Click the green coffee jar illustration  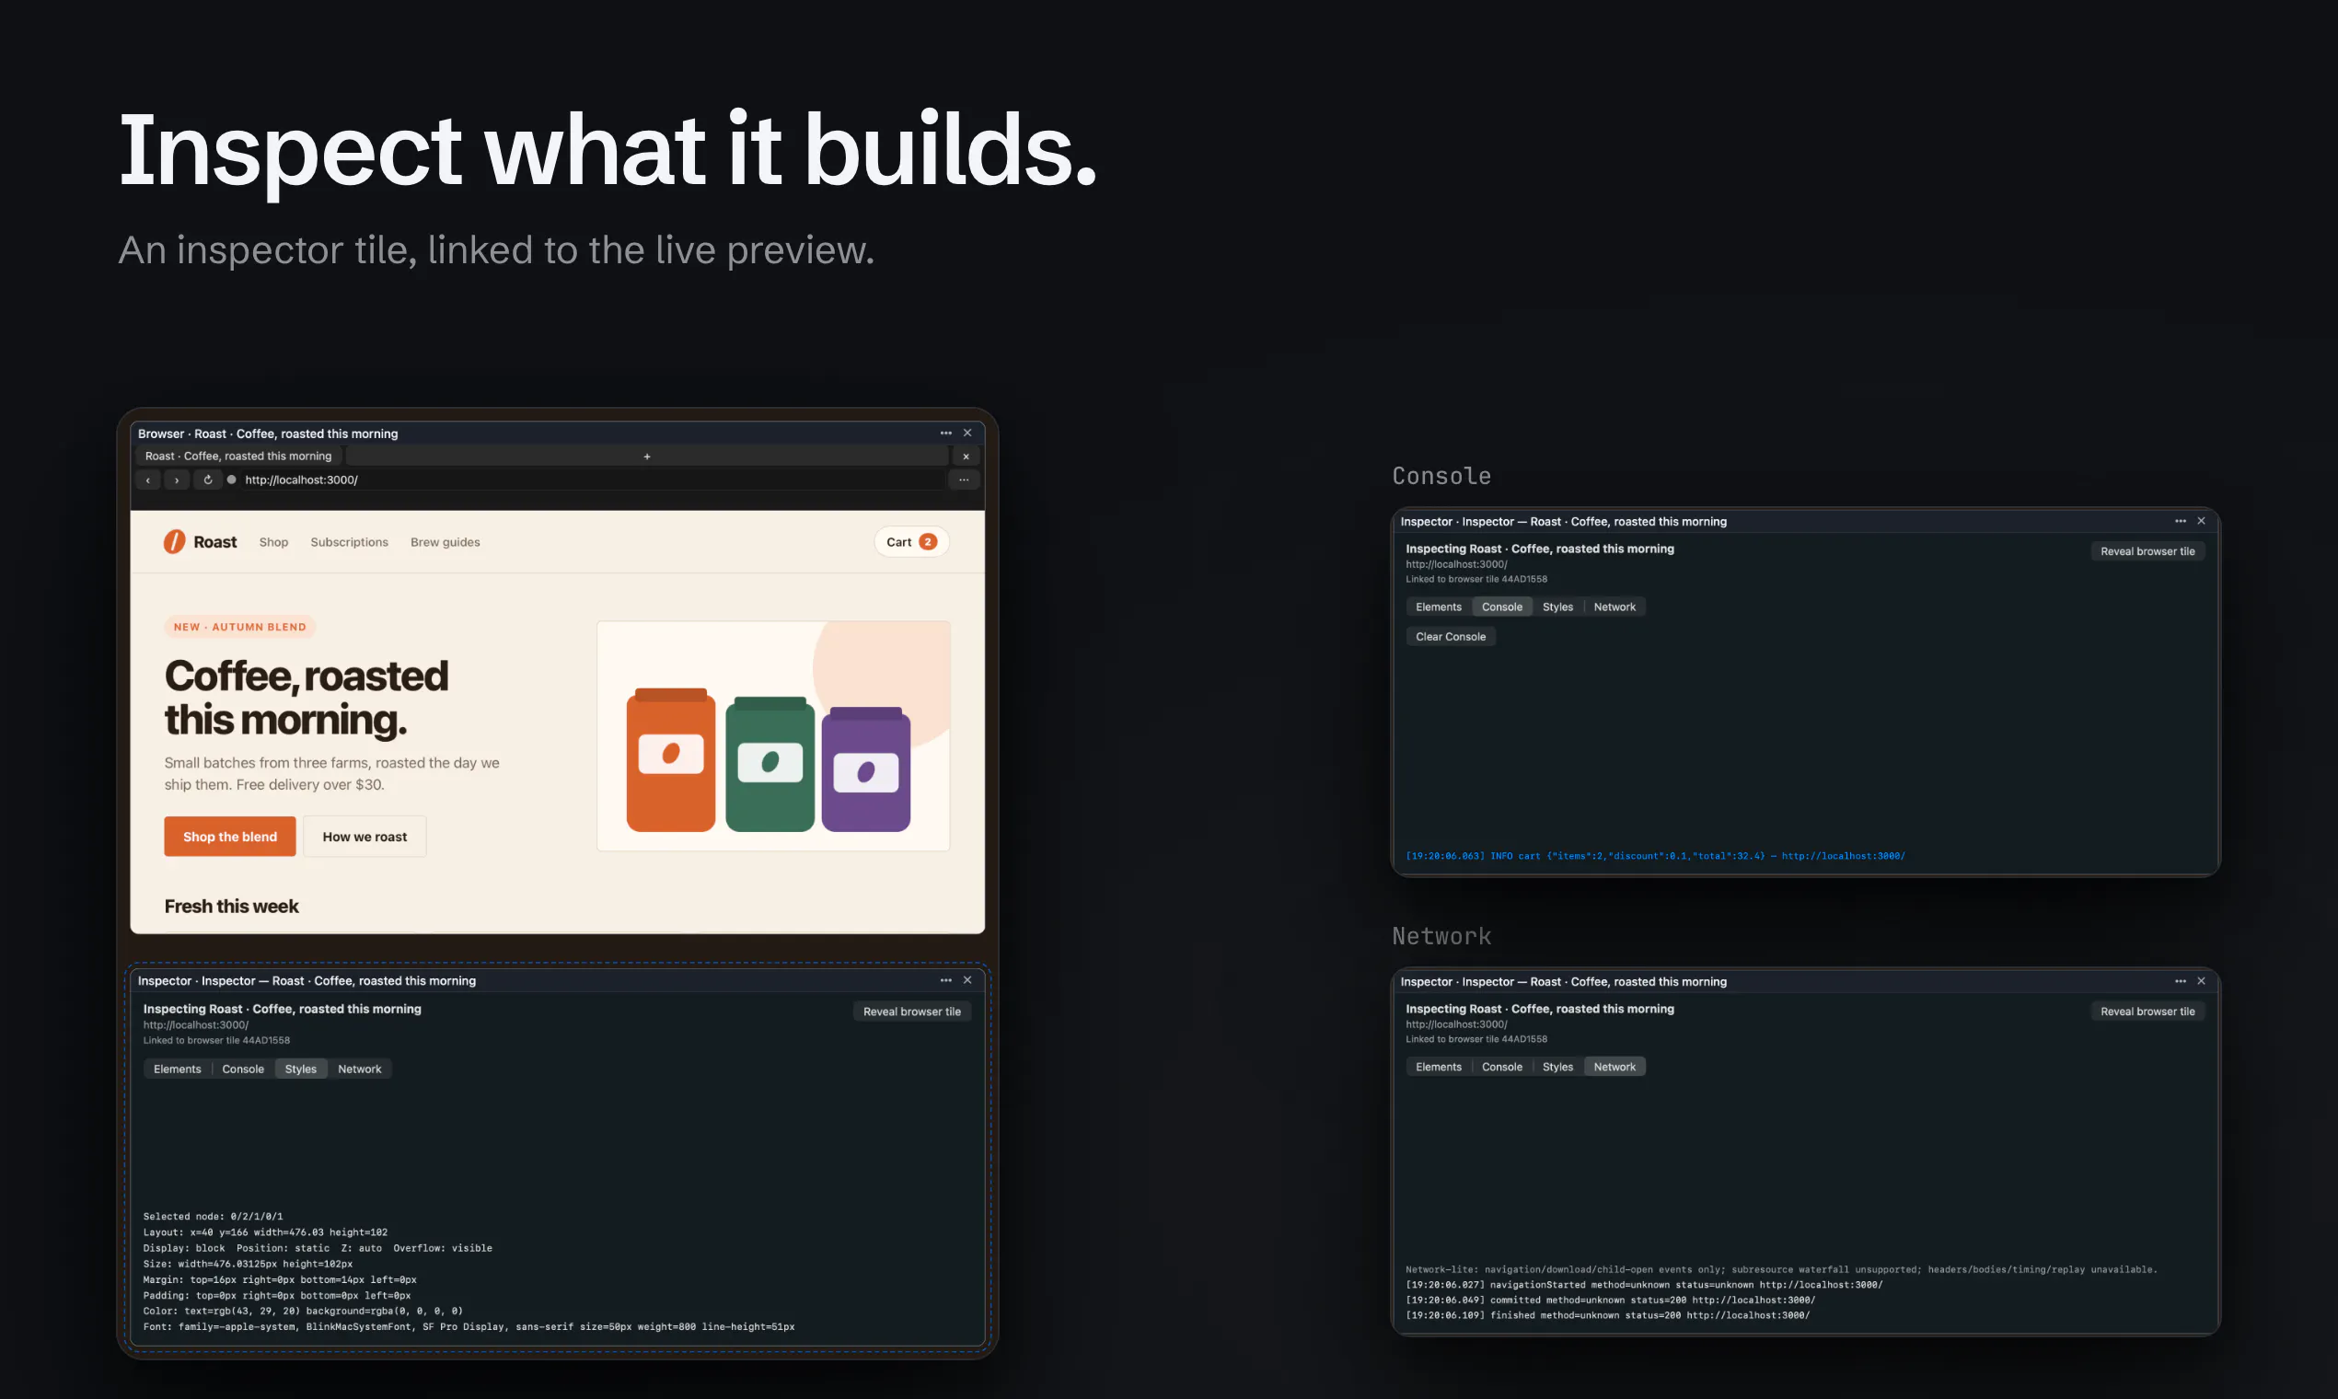click(x=770, y=765)
